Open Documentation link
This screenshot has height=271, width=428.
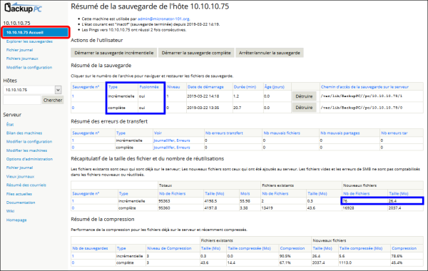[x=21, y=203]
